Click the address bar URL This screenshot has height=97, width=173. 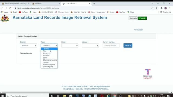tap(38, 8)
